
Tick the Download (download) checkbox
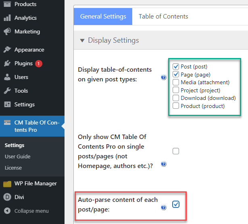(176, 98)
